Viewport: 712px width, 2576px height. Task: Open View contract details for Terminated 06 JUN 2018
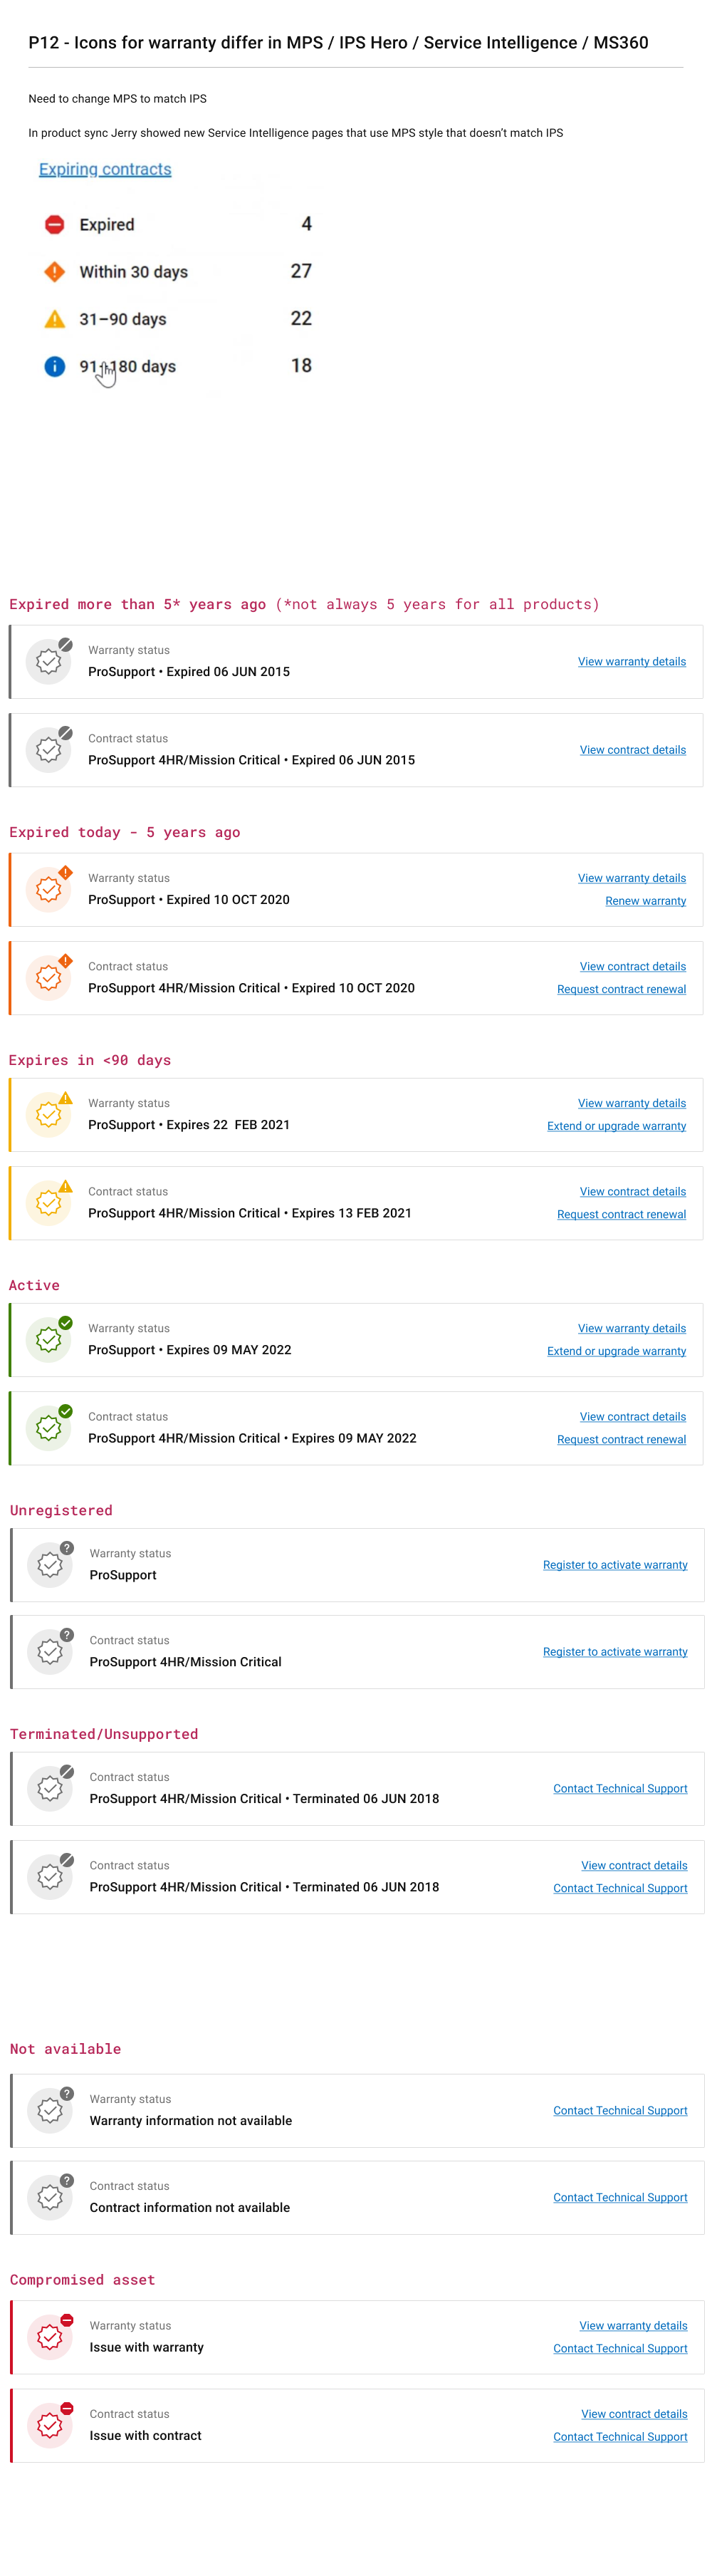pyautogui.click(x=634, y=1866)
